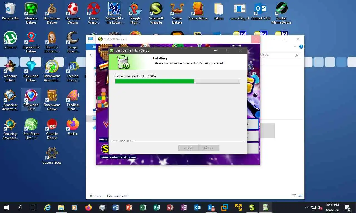Select the Bookworm Adventures shortcut

[x=52, y=71]
